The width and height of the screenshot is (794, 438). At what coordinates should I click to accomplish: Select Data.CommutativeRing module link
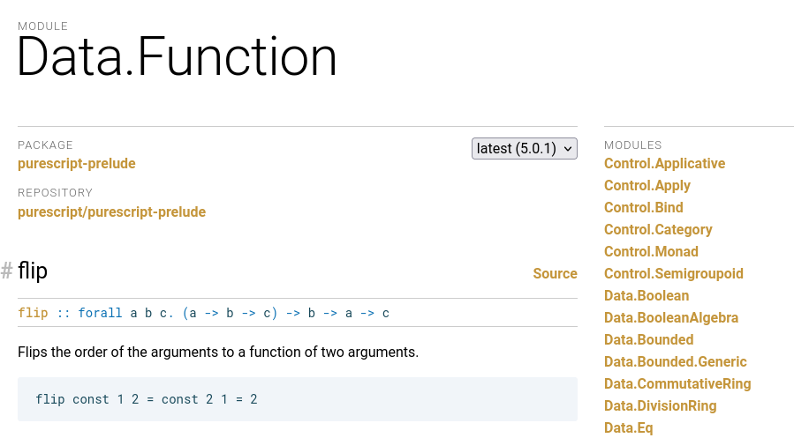tap(677, 384)
